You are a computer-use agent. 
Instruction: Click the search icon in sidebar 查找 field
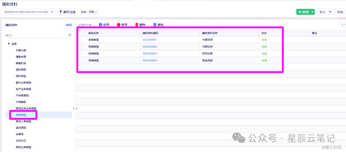pyautogui.click(x=70, y=35)
